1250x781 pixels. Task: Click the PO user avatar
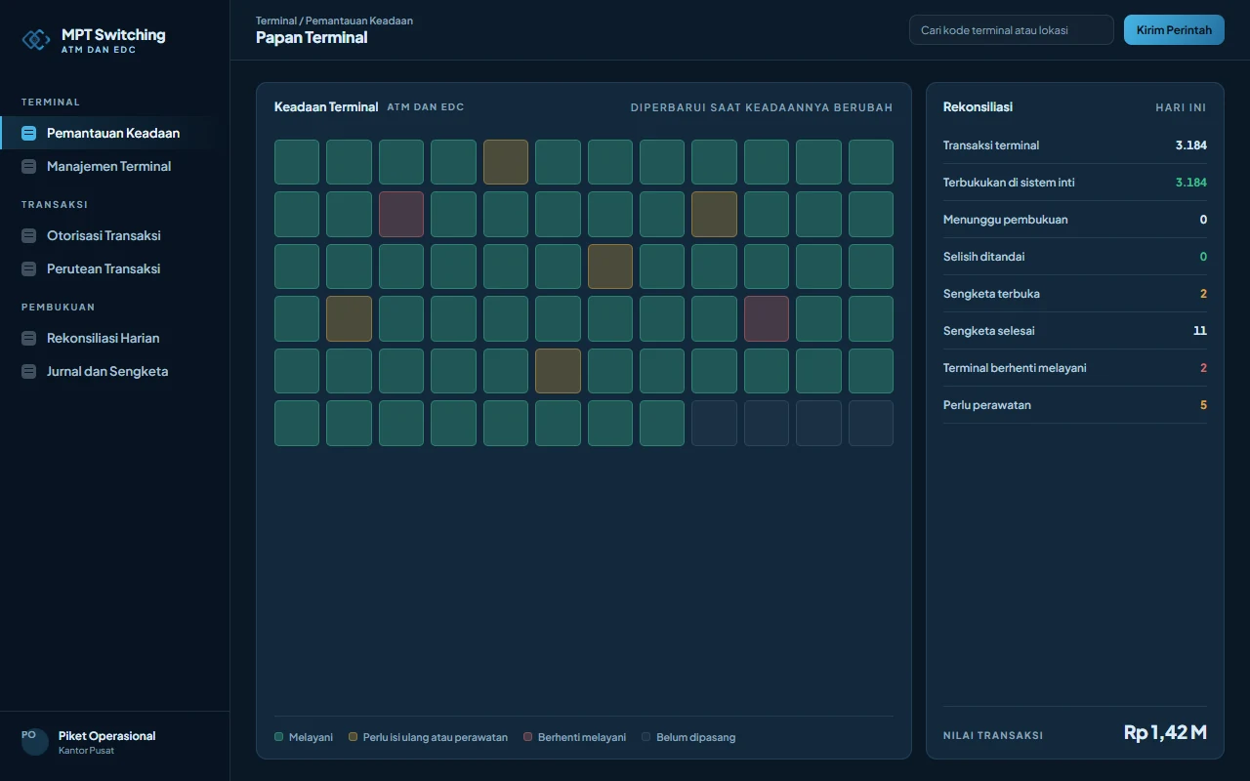coord(35,742)
